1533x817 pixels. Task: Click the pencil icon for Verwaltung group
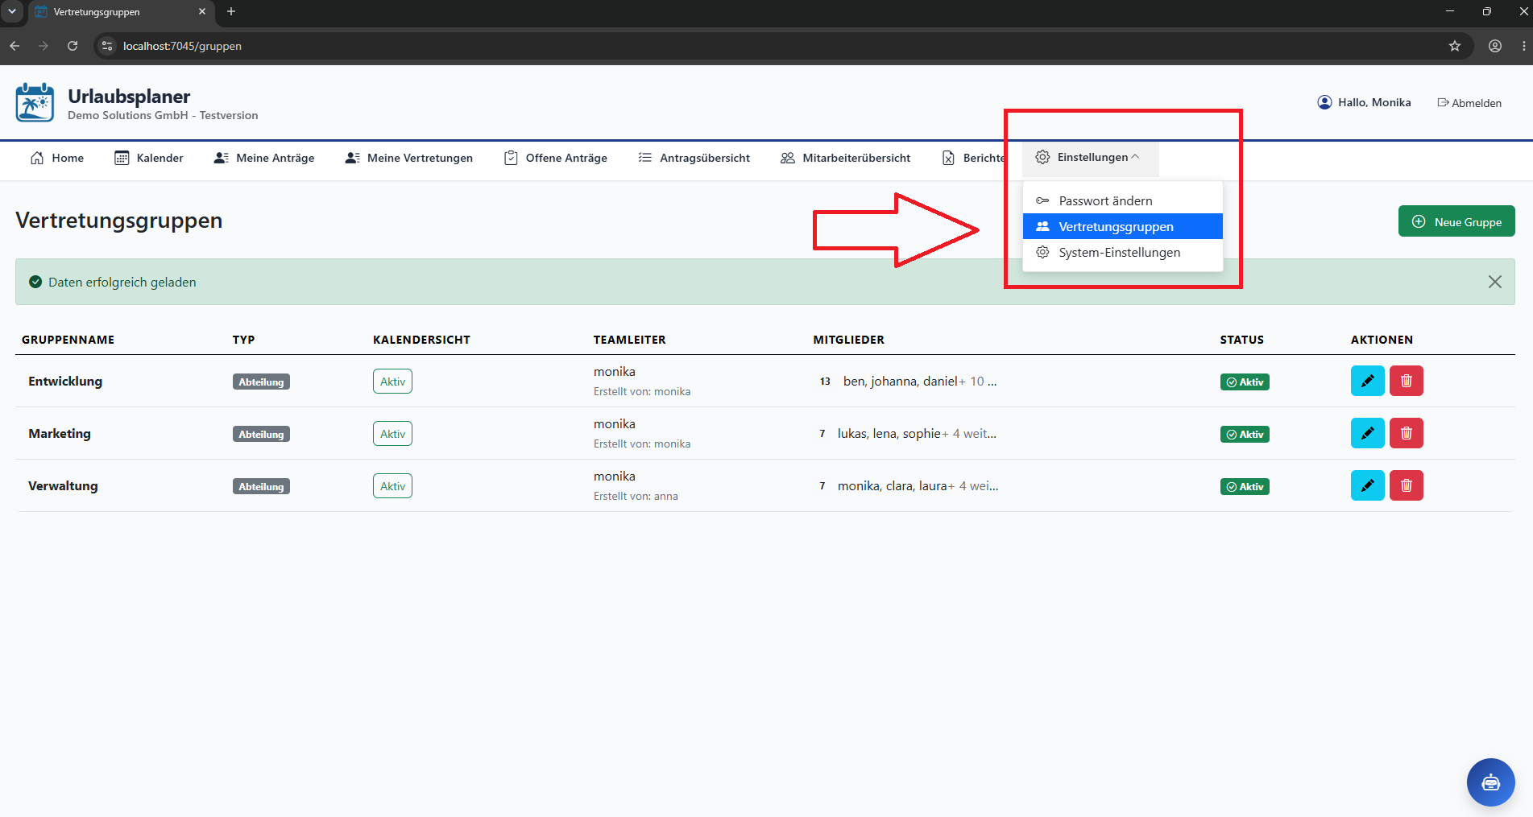(1367, 485)
